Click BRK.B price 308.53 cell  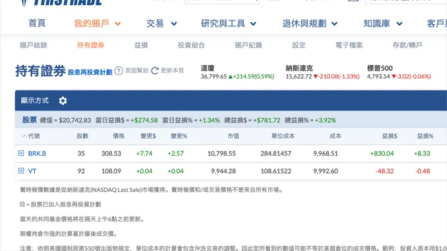pos(111,153)
